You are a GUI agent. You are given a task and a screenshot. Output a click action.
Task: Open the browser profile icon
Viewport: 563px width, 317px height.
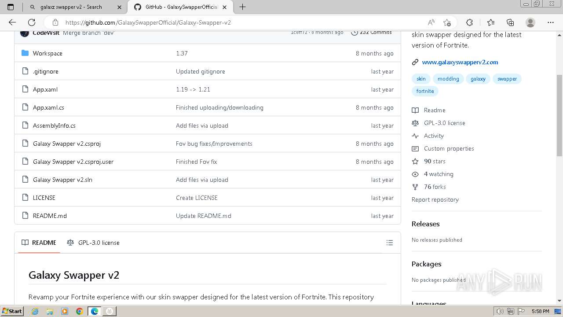pos(530,22)
